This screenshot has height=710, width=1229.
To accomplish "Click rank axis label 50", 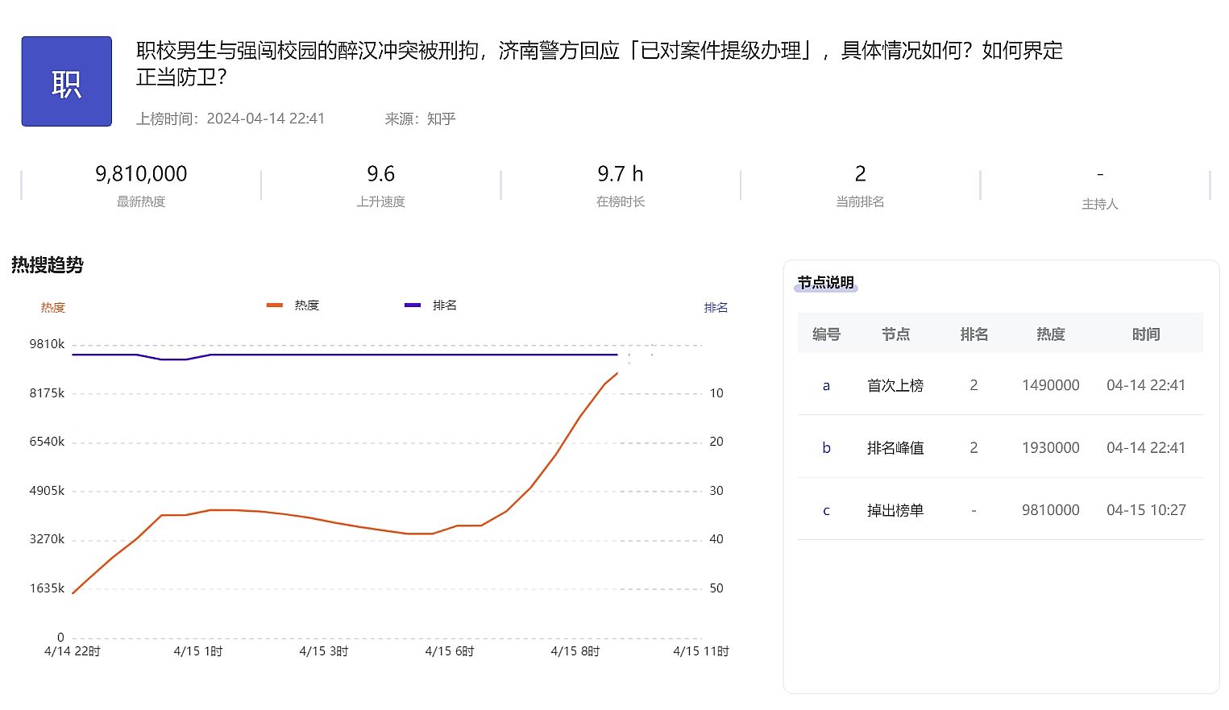I will point(716,588).
